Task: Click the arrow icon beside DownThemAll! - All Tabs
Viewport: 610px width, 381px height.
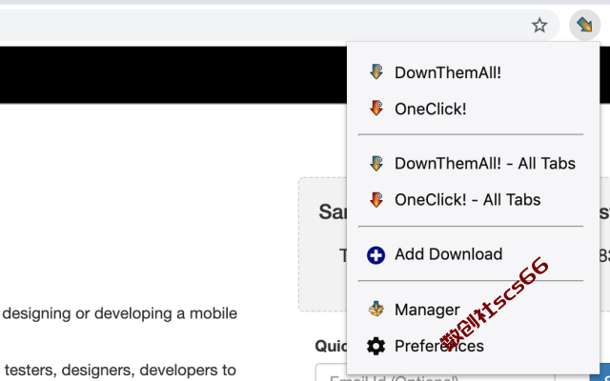Action: tap(376, 163)
